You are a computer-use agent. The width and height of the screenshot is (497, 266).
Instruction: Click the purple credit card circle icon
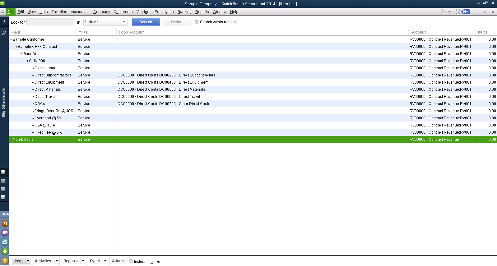coord(5,233)
